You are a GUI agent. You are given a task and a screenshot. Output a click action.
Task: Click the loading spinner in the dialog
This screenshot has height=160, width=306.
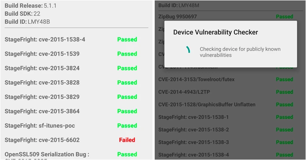[x=188, y=49]
